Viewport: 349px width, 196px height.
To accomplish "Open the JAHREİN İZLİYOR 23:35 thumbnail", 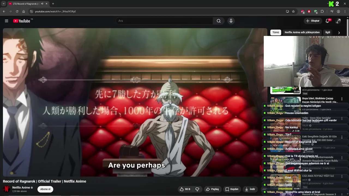I will [285, 90].
